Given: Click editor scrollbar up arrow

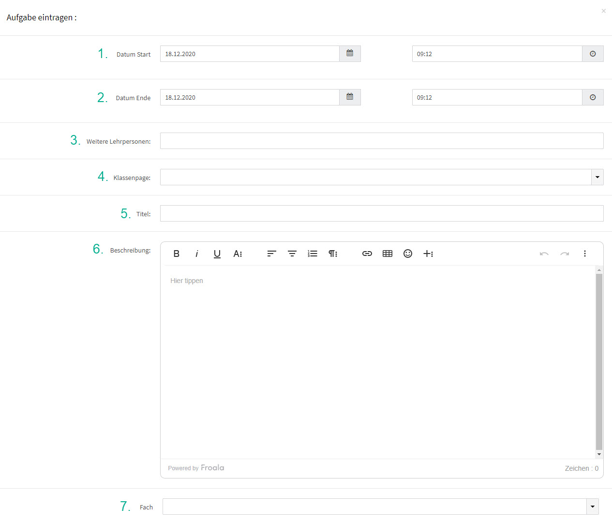Looking at the screenshot, I should (x=599, y=270).
